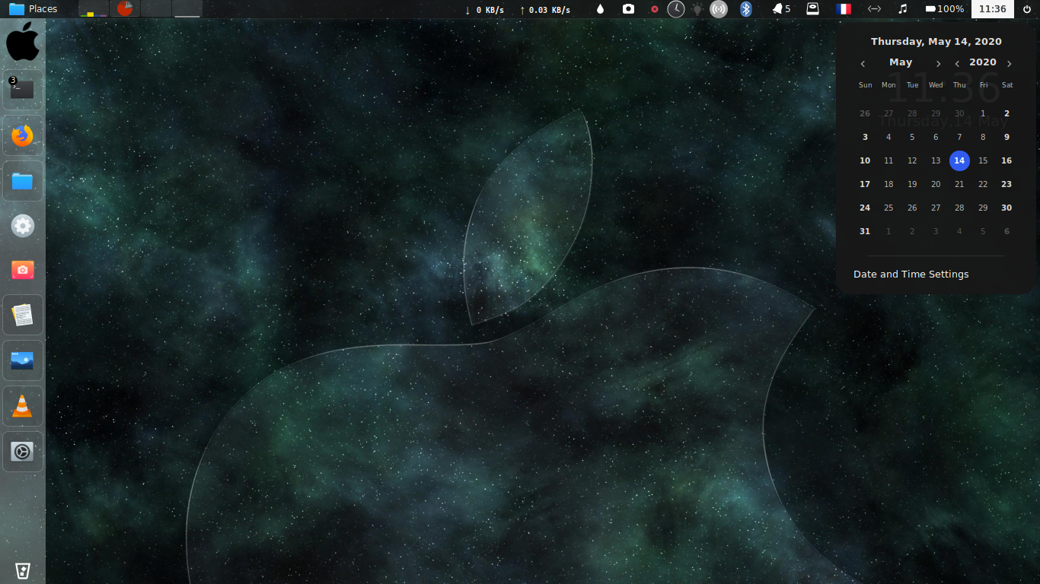Select day 13 in the calendar
The width and height of the screenshot is (1040, 584).
click(936, 160)
